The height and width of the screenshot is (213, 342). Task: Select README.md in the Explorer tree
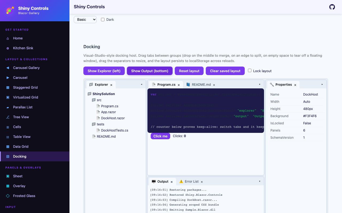[x=106, y=137]
